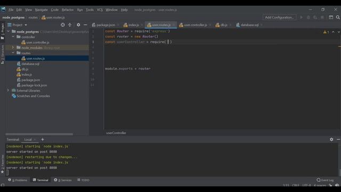Switch to the user.controller.js editor tab
The width and height of the screenshot is (341, 192).
pyautogui.click(x=195, y=25)
